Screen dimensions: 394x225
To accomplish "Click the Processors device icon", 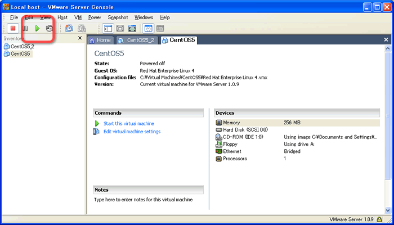I will coord(219,159).
